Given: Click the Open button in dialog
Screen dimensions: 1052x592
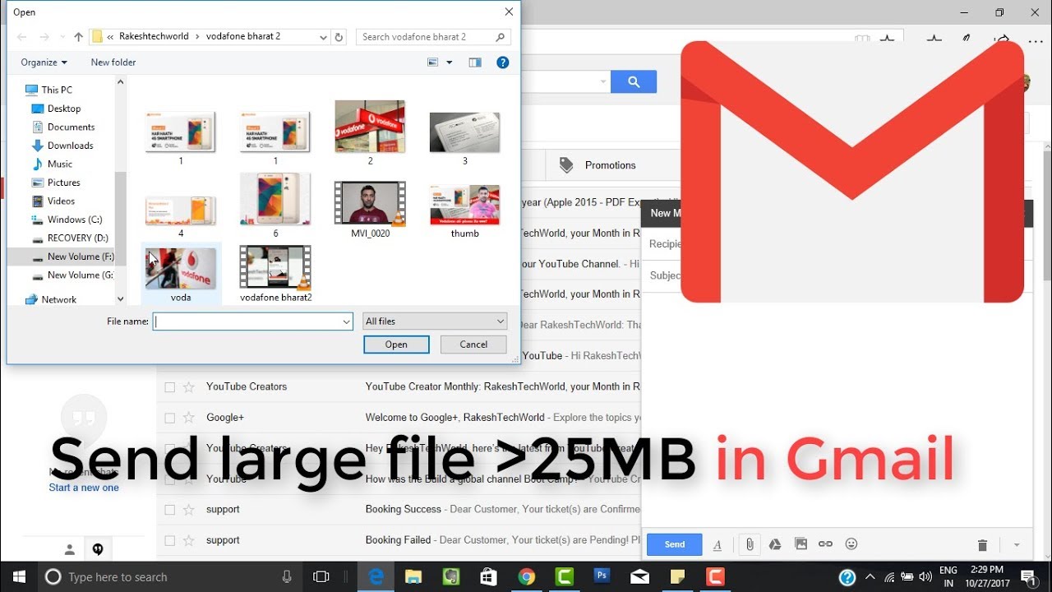Looking at the screenshot, I should [x=396, y=345].
